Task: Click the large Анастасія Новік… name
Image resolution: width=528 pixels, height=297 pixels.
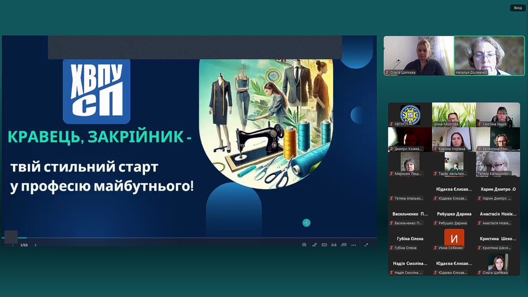Action: 498,214
